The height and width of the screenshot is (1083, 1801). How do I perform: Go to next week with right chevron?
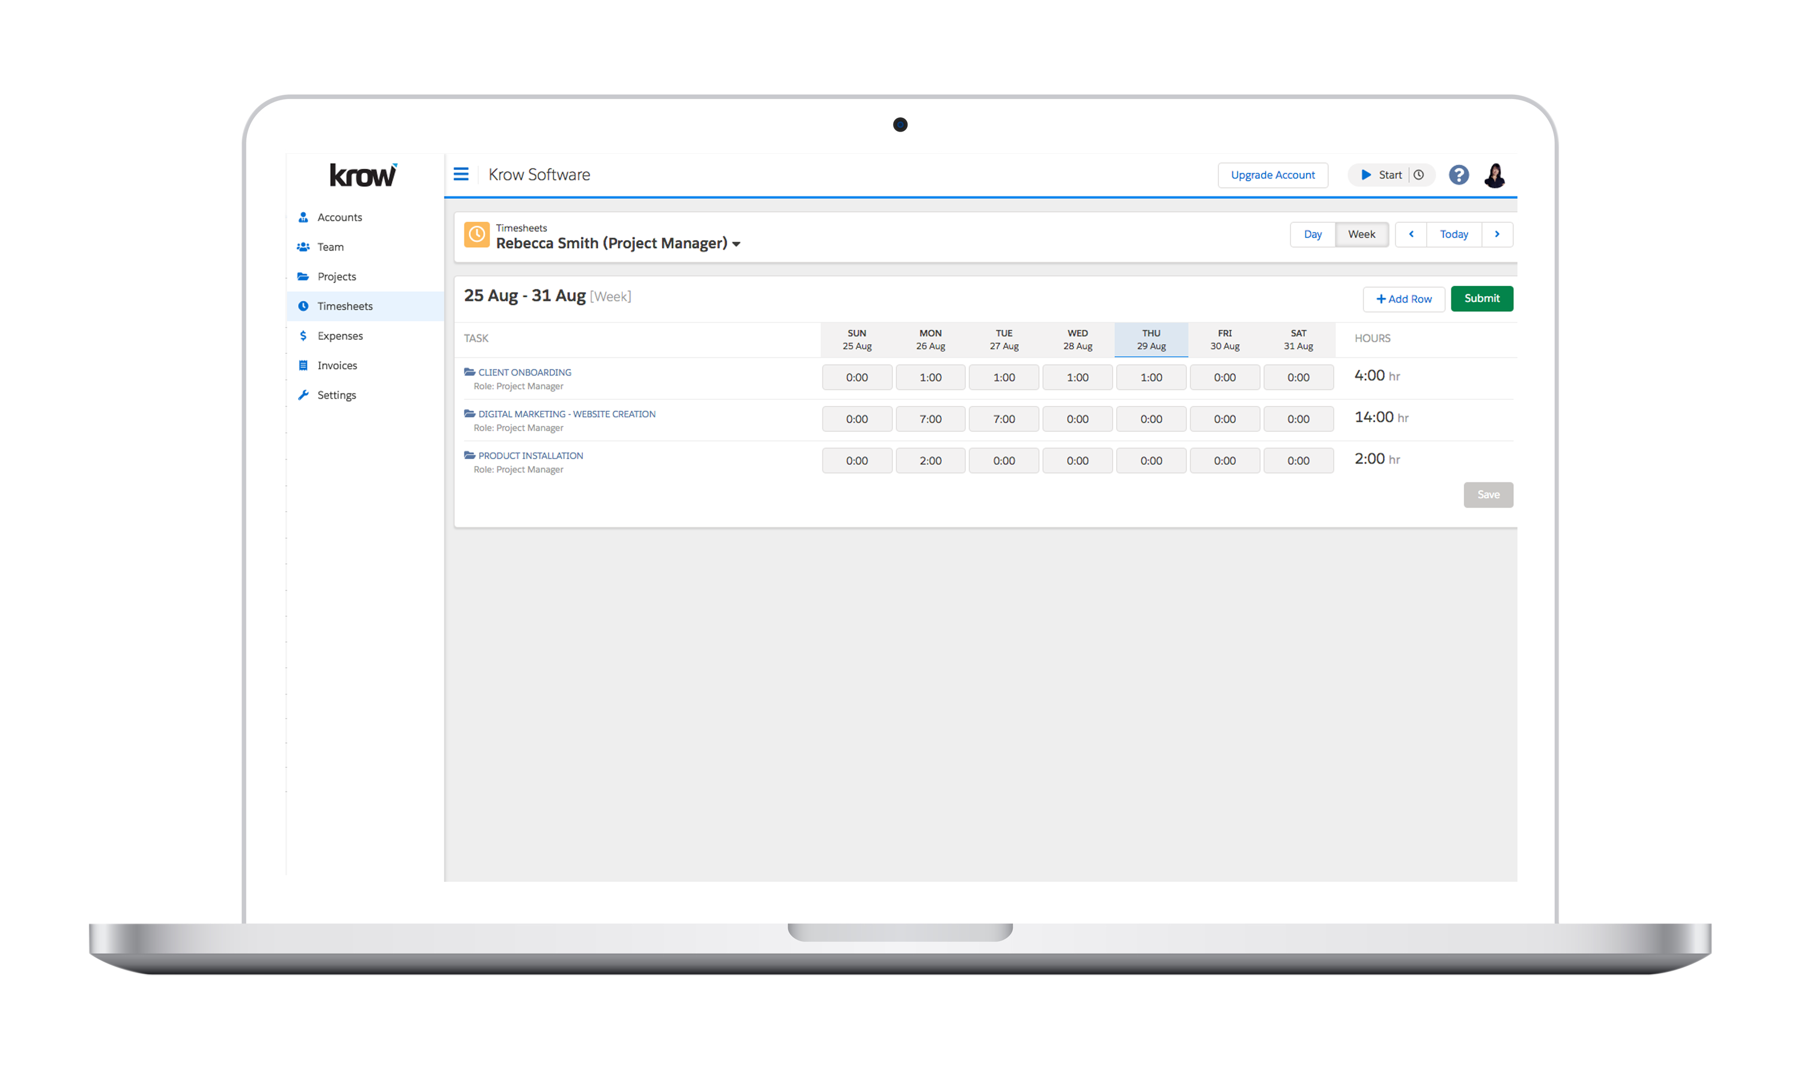tap(1496, 234)
